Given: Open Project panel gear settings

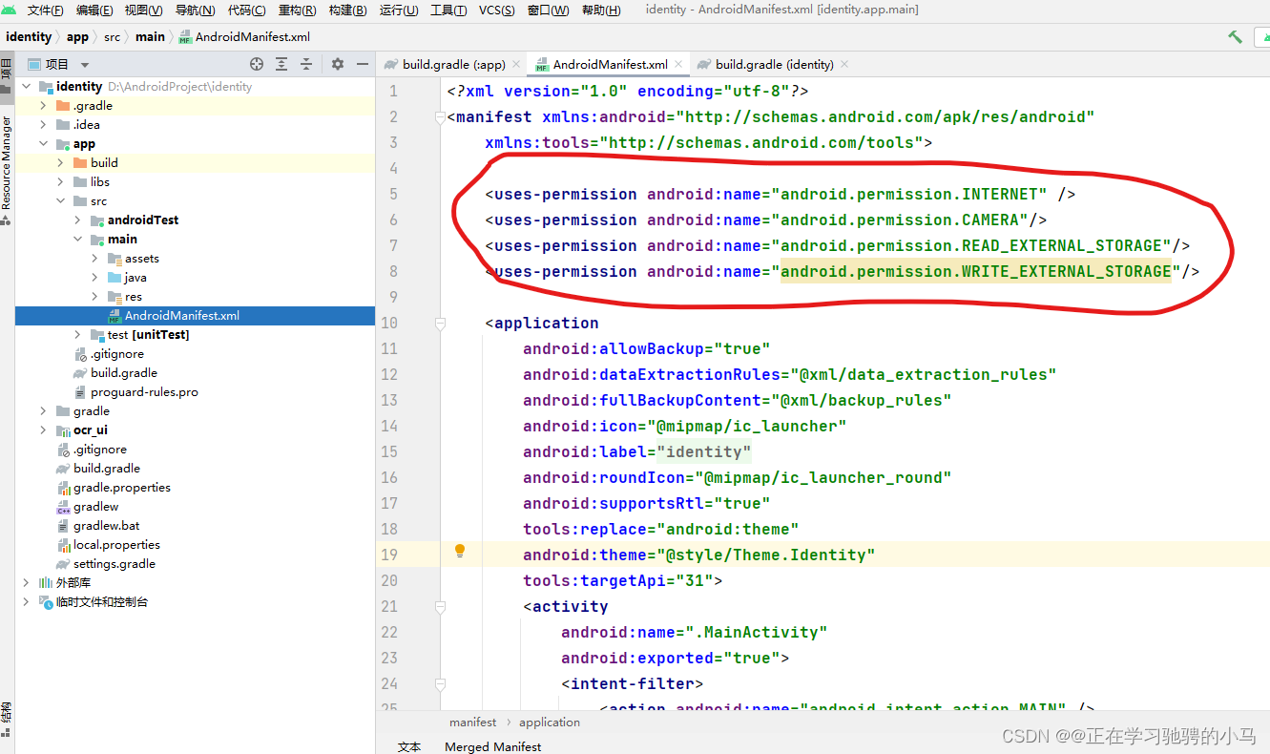Looking at the screenshot, I should 338,64.
